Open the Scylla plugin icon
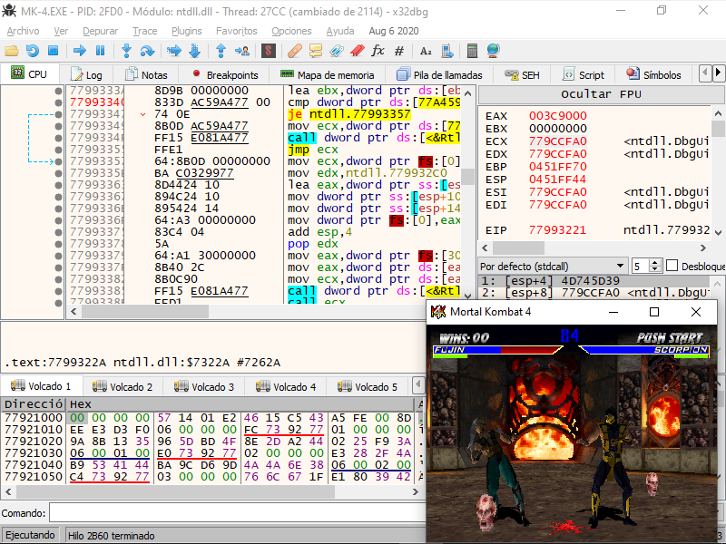This screenshot has height=544, width=726. [269, 51]
